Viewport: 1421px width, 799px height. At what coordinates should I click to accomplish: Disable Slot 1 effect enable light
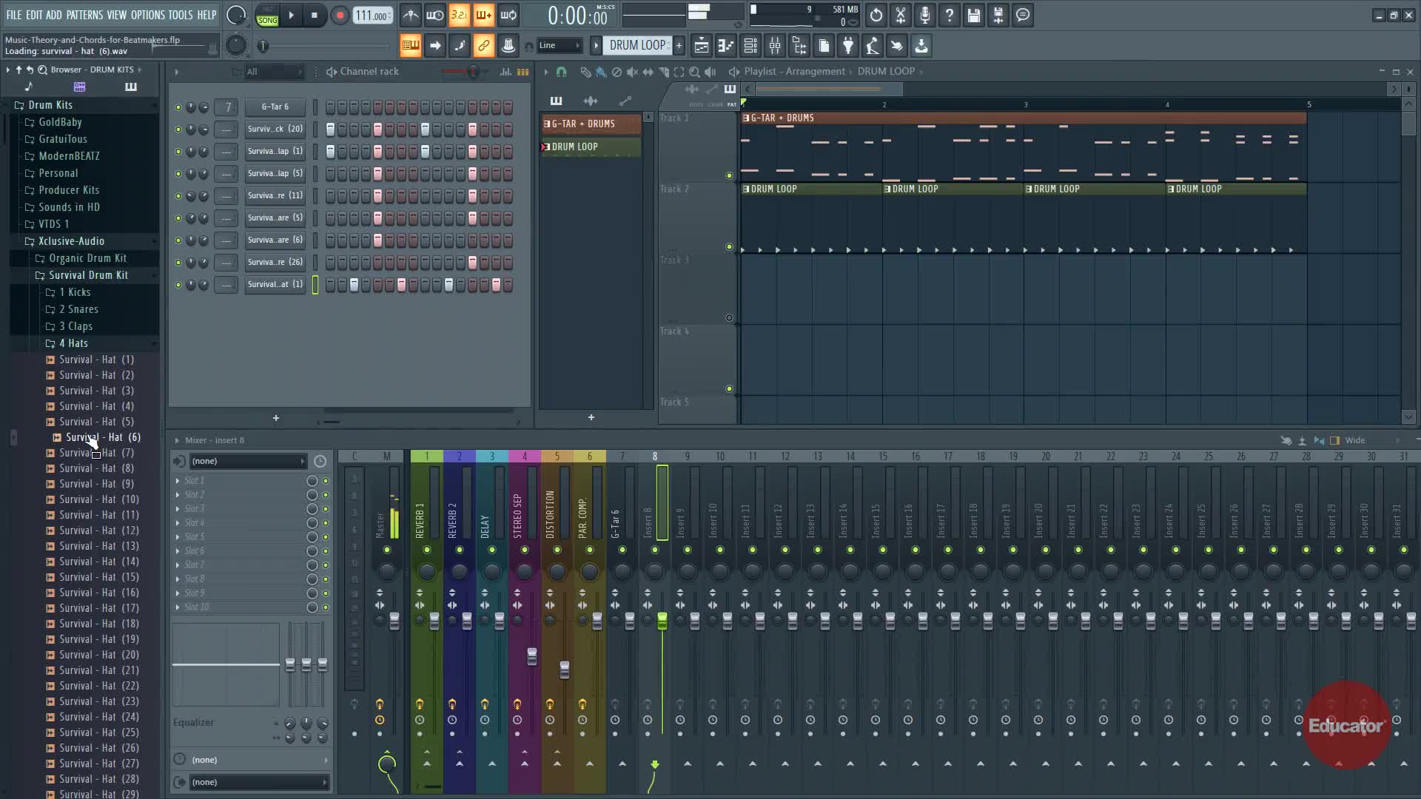click(325, 481)
